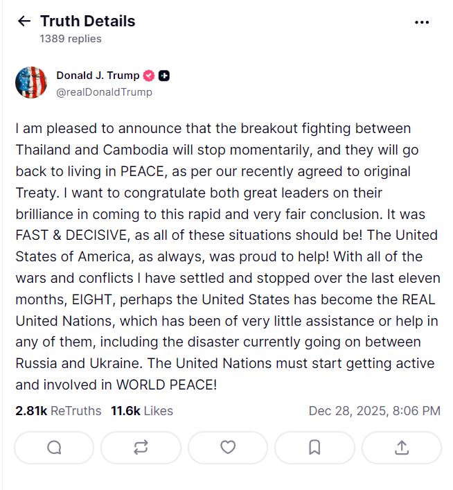
Task: Reply using the speech bubble button
Action: pyautogui.click(x=54, y=448)
